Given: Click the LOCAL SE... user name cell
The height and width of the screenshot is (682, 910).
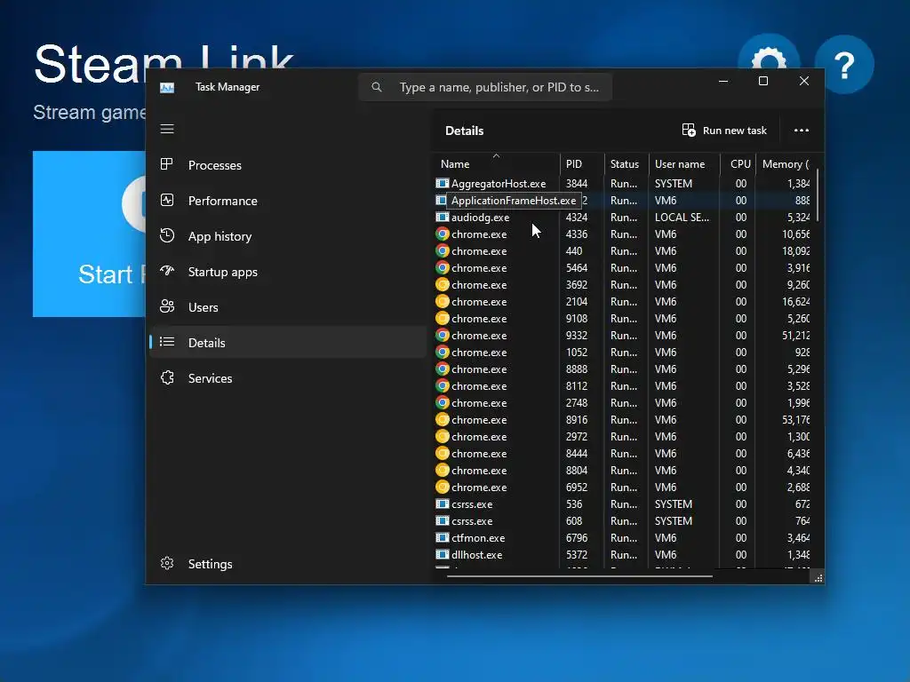Looking at the screenshot, I should pos(682,217).
